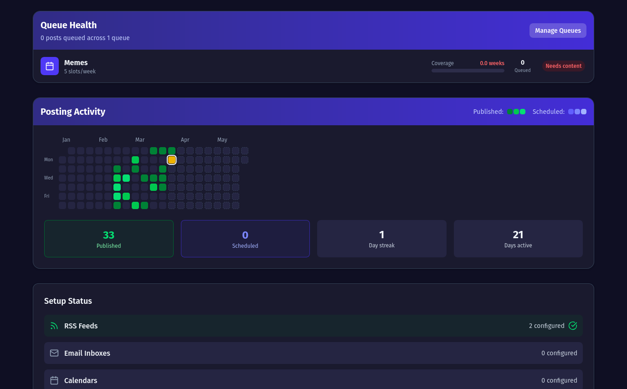The height and width of the screenshot is (389, 627).
Task: Click the brightest green Published legend swatch
Action: (x=523, y=112)
